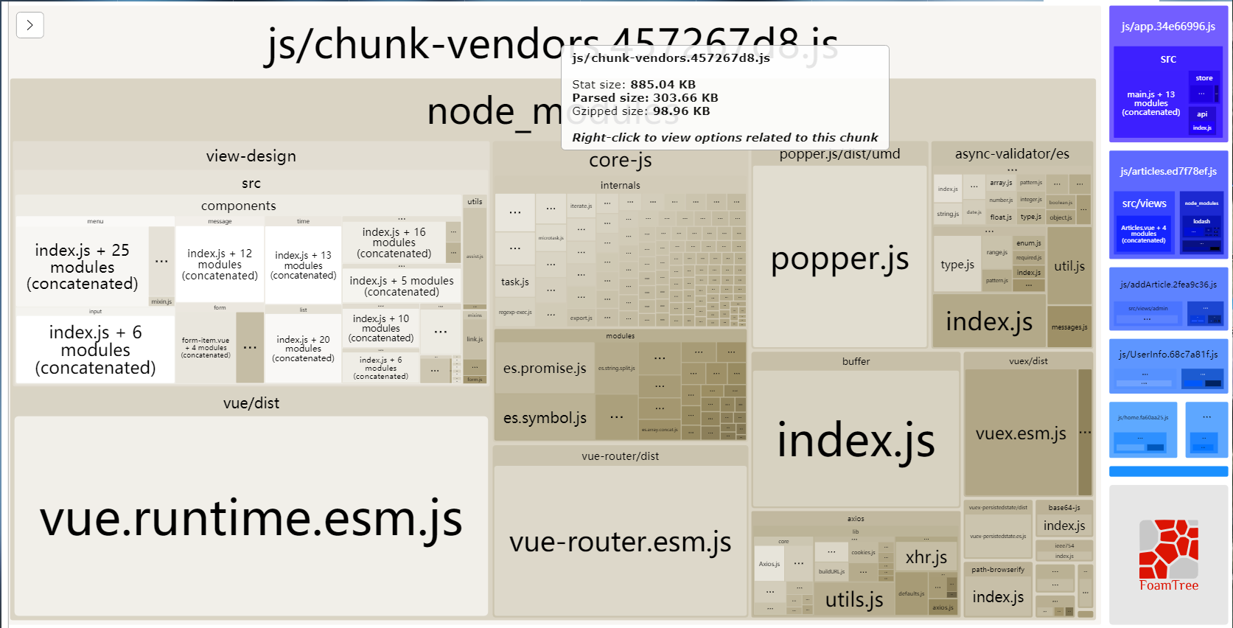
Task: Click the util.js block in async-validator
Action: click(x=1069, y=266)
